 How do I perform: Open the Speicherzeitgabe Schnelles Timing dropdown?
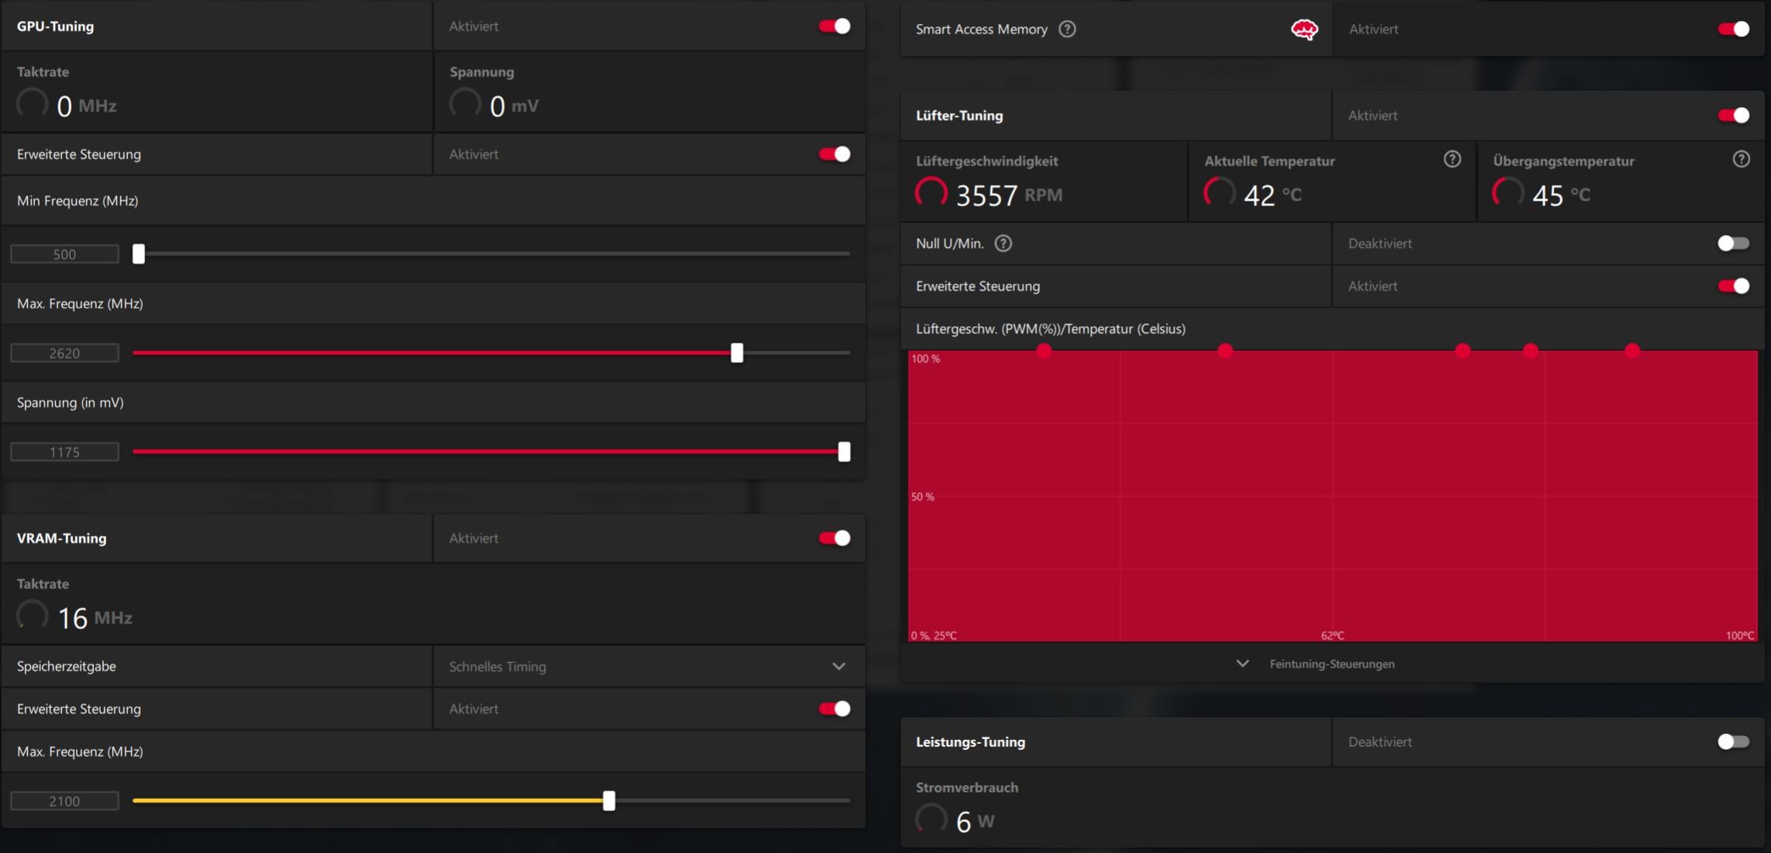838,666
